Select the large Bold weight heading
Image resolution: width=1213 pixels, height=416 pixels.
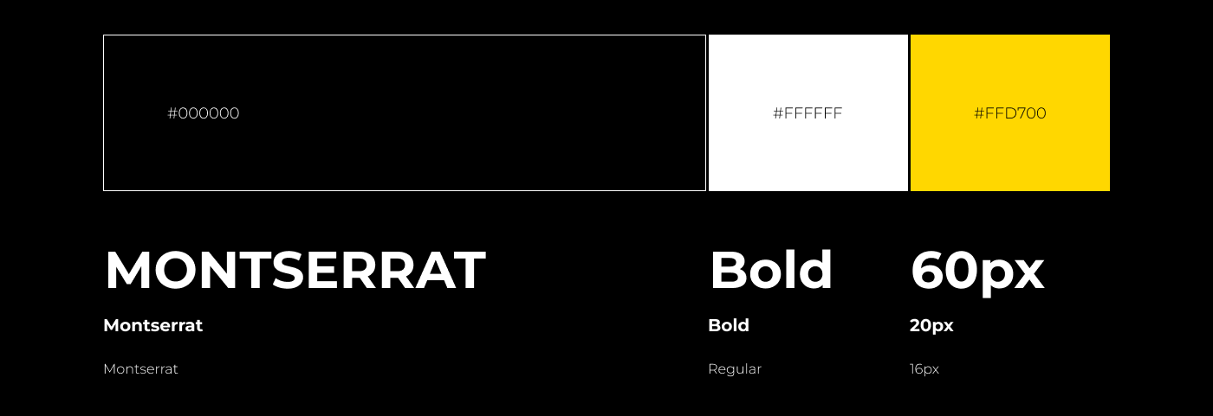[771, 270]
